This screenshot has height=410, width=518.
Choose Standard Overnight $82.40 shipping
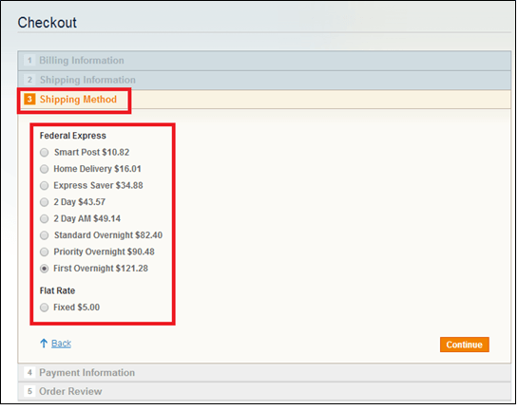coord(45,235)
